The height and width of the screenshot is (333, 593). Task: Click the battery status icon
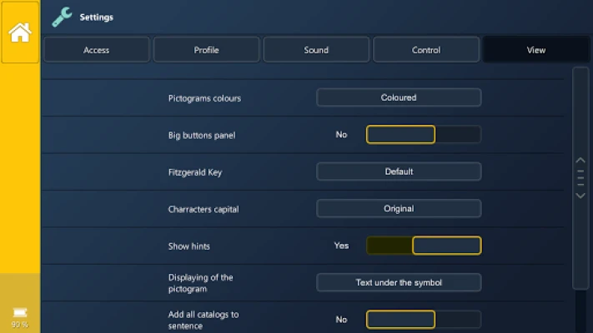(20, 312)
